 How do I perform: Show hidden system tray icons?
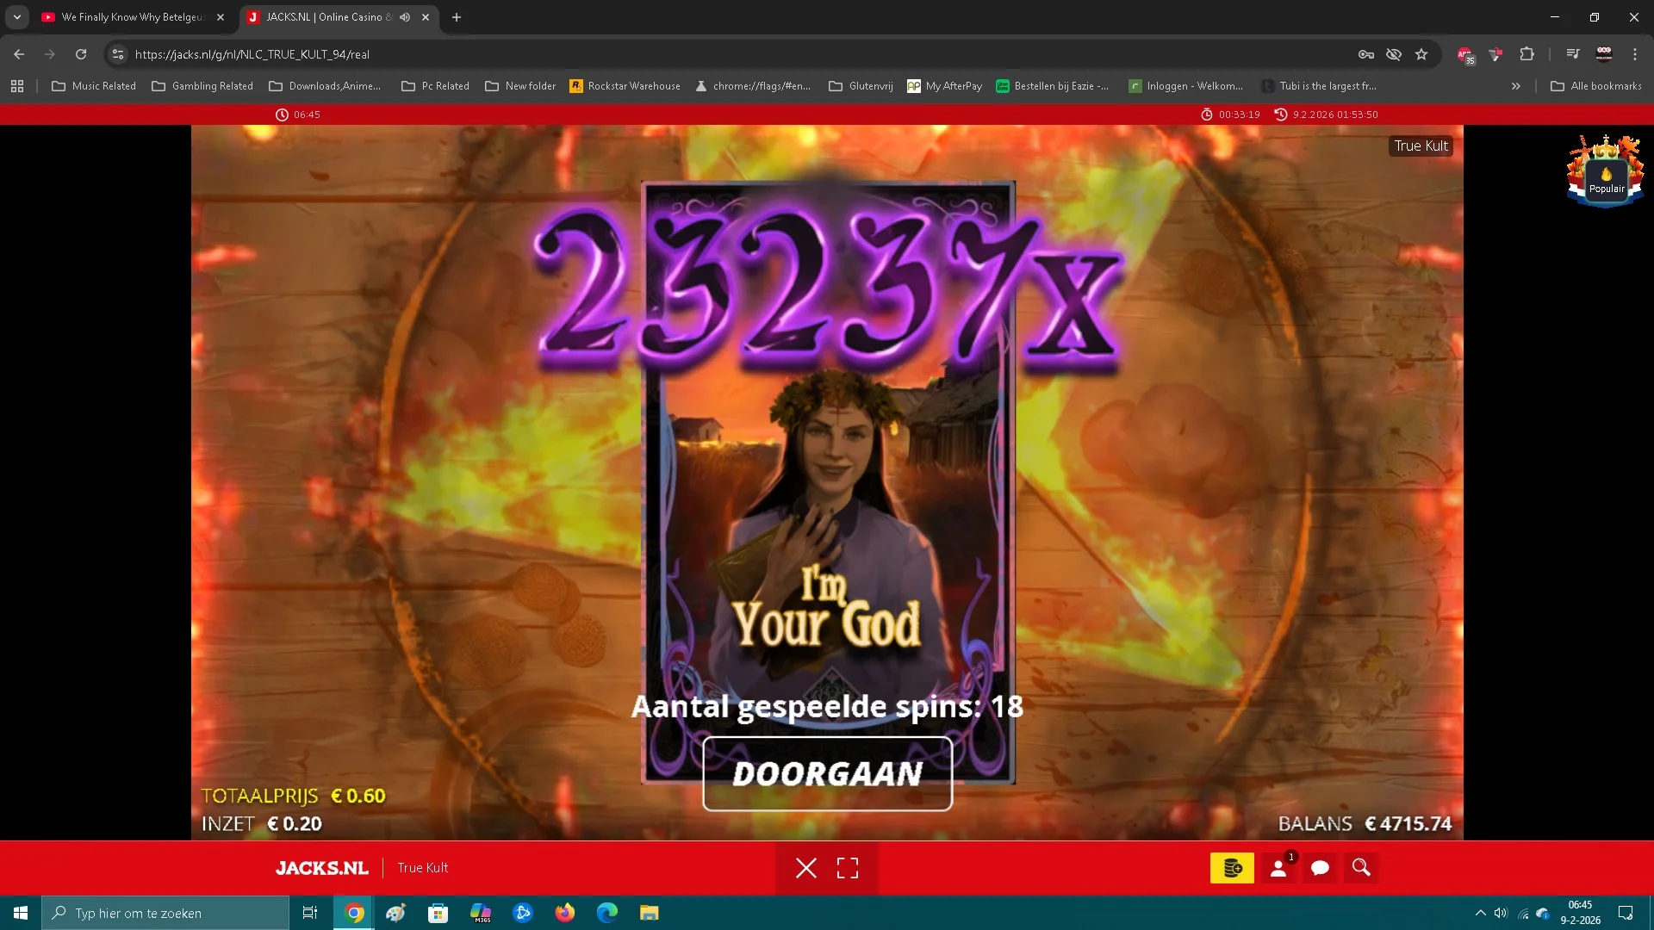[1480, 913]
